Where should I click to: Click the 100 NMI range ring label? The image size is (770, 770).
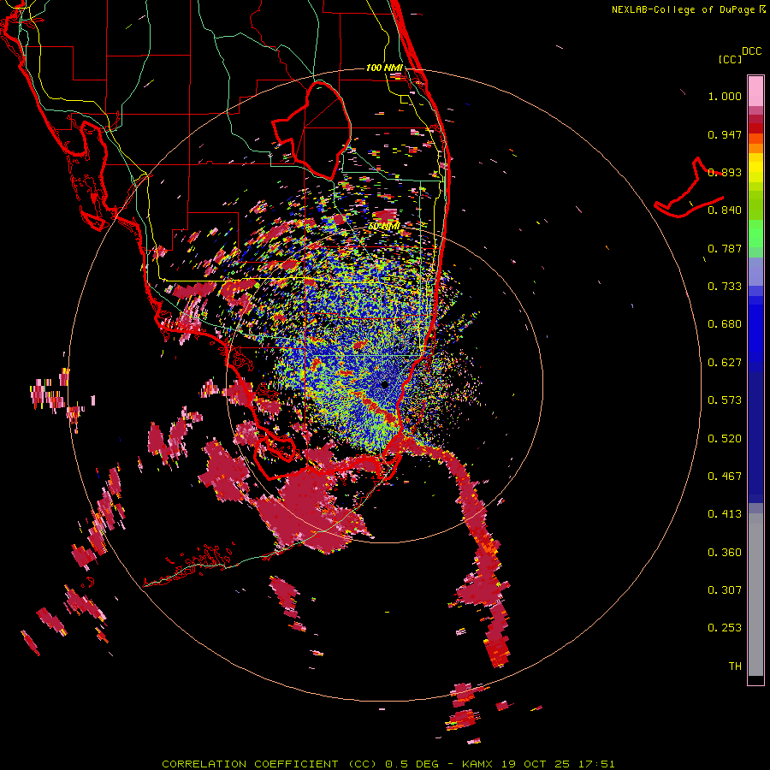tap(384, 68)
